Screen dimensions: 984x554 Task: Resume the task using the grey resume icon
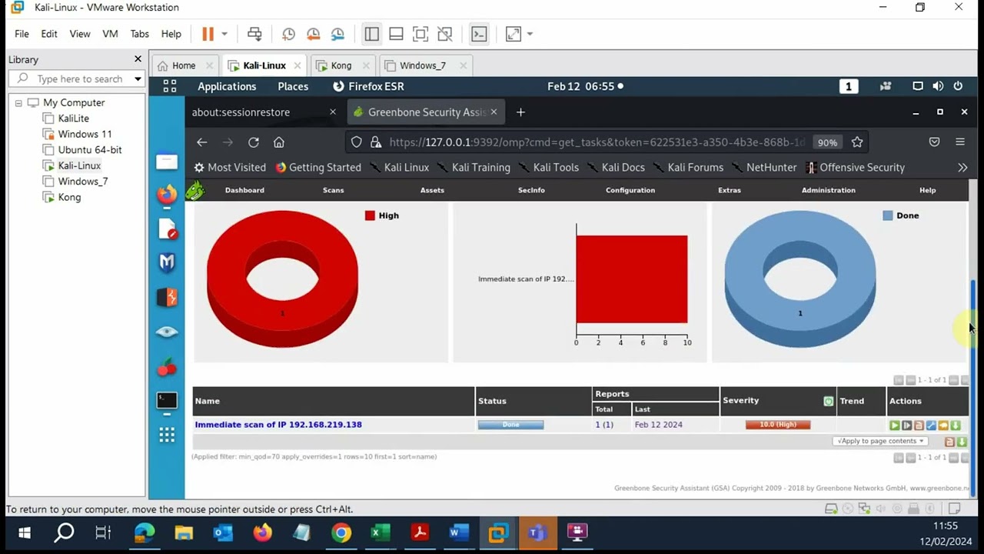click(906, 425)
